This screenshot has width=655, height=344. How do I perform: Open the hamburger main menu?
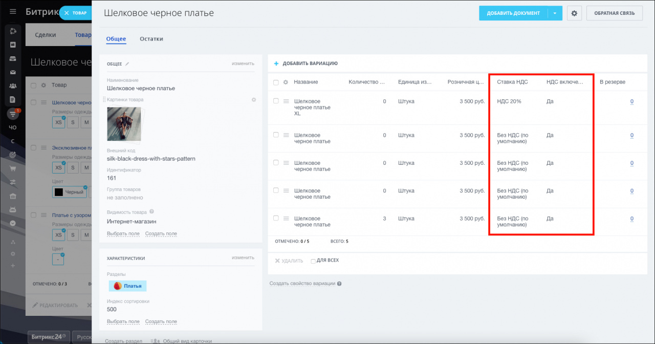[x=13, y=12]
